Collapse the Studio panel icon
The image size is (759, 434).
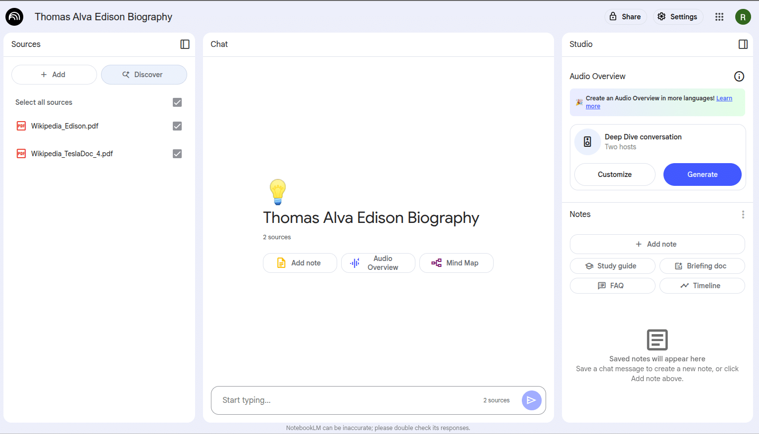743,44
